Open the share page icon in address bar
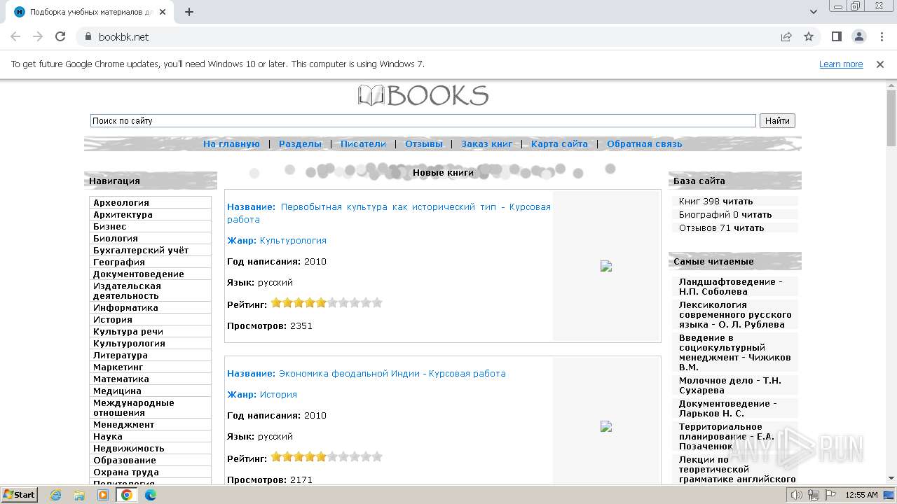Viewport: 897px width, 504px height. tap(786, 36)
